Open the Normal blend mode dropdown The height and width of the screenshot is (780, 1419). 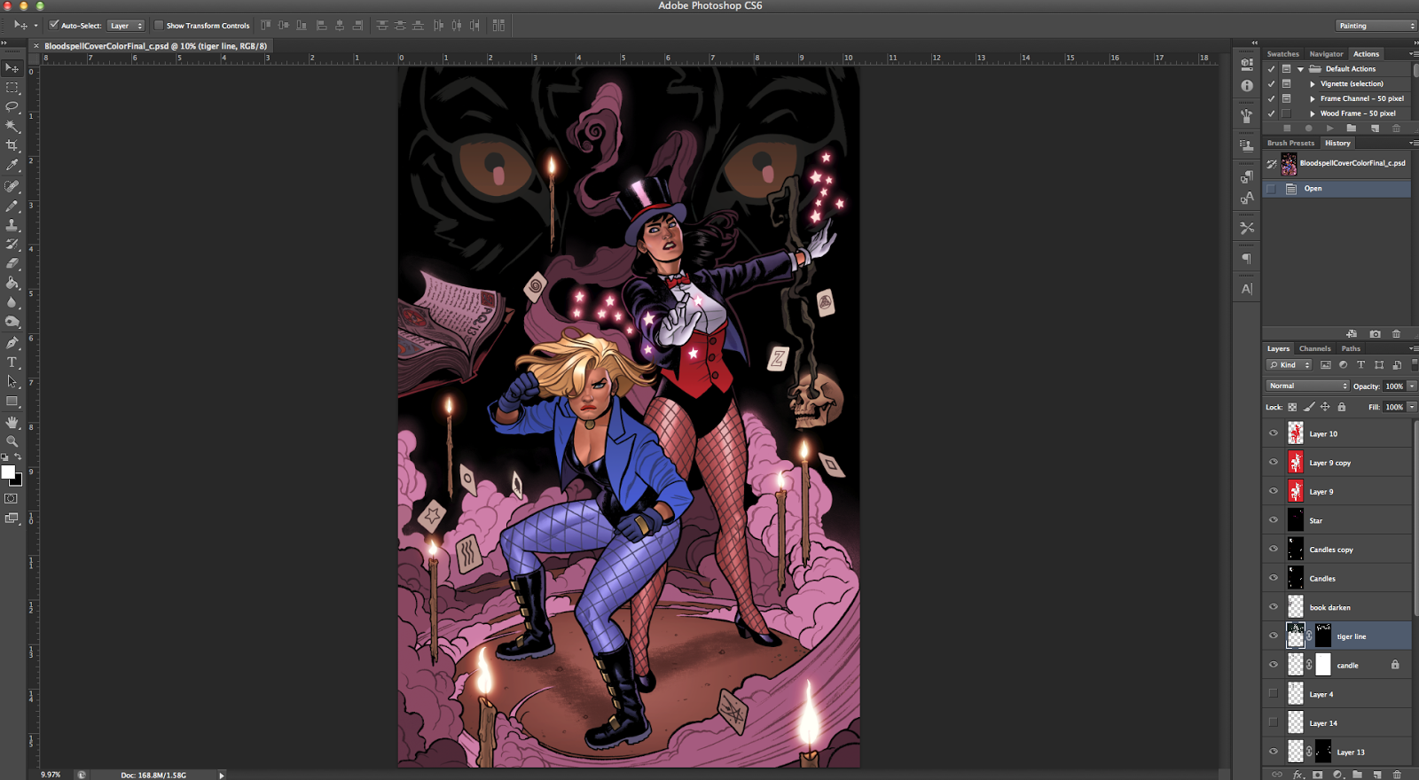[x=1307, y=386]
